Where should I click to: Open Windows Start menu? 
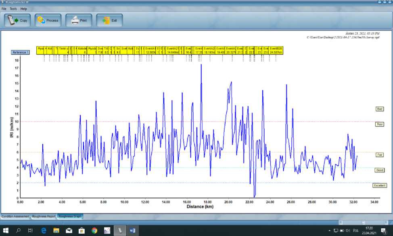coord(6,230)
